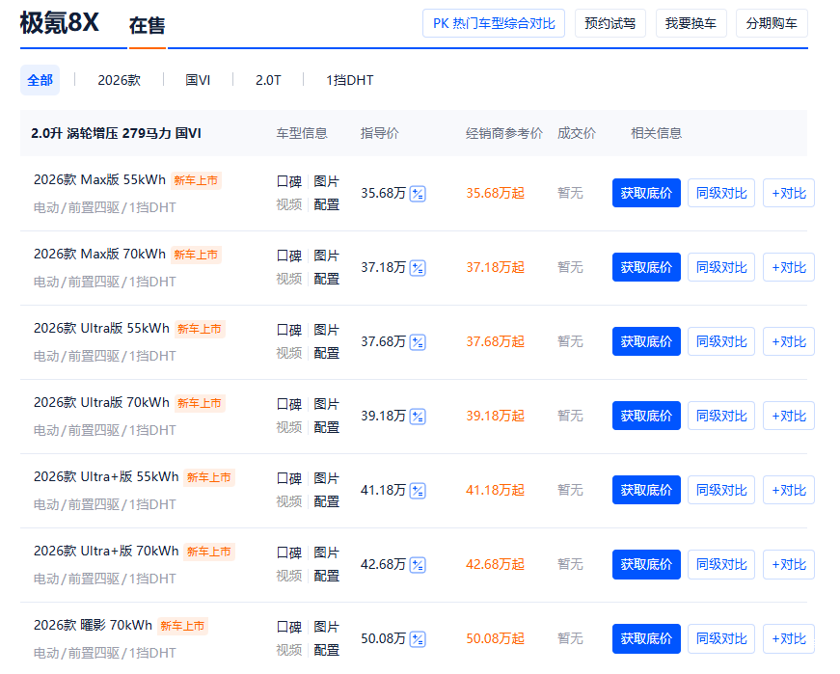840x674 pixels.
Task: Open 配置 link for Ultra版 55kWh
Action: click(x=326, y=353)
